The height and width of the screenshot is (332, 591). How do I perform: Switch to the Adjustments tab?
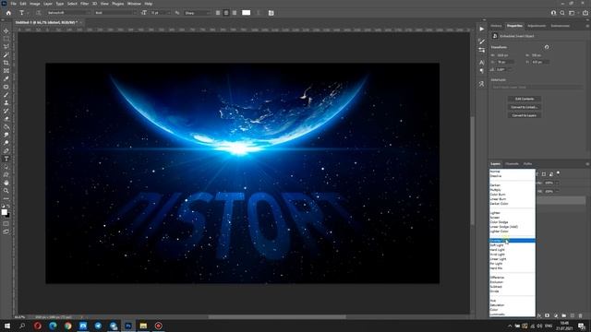click(x=537, y=26)
